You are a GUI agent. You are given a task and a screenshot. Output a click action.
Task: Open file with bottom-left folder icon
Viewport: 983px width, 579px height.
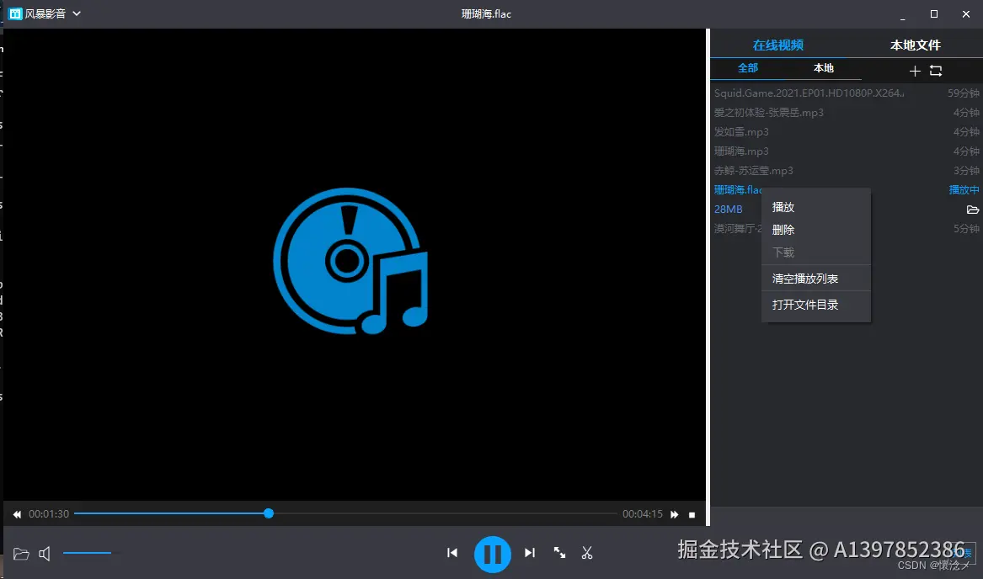pos(21,553)
